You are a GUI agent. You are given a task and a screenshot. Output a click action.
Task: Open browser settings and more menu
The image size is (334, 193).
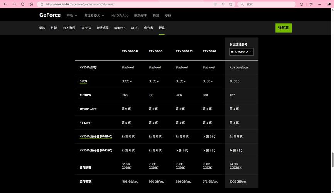click(319, 4)
